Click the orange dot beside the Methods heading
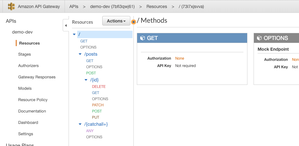Viewport: 299px width, 146px height. pos(134,22)
